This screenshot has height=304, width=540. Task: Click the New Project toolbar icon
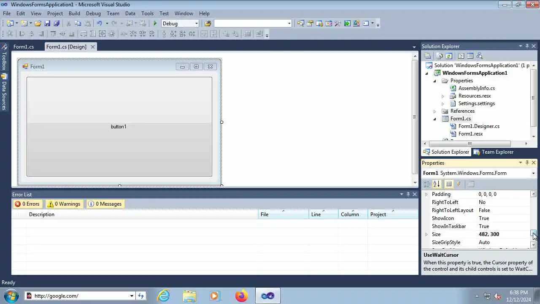[10, 24]
